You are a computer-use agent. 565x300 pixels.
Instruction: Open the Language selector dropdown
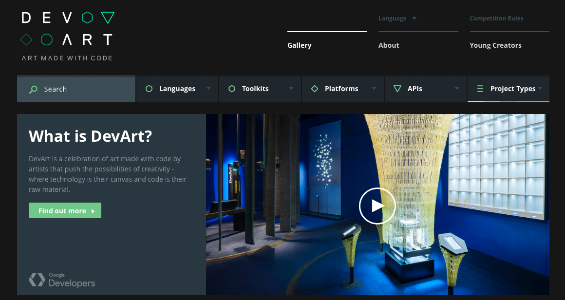(x=397, y=18)
